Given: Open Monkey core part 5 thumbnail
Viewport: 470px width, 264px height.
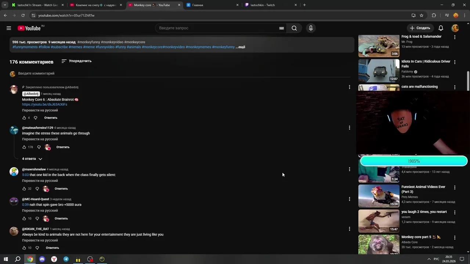Looking at the screenshot, I should point(379,245).
